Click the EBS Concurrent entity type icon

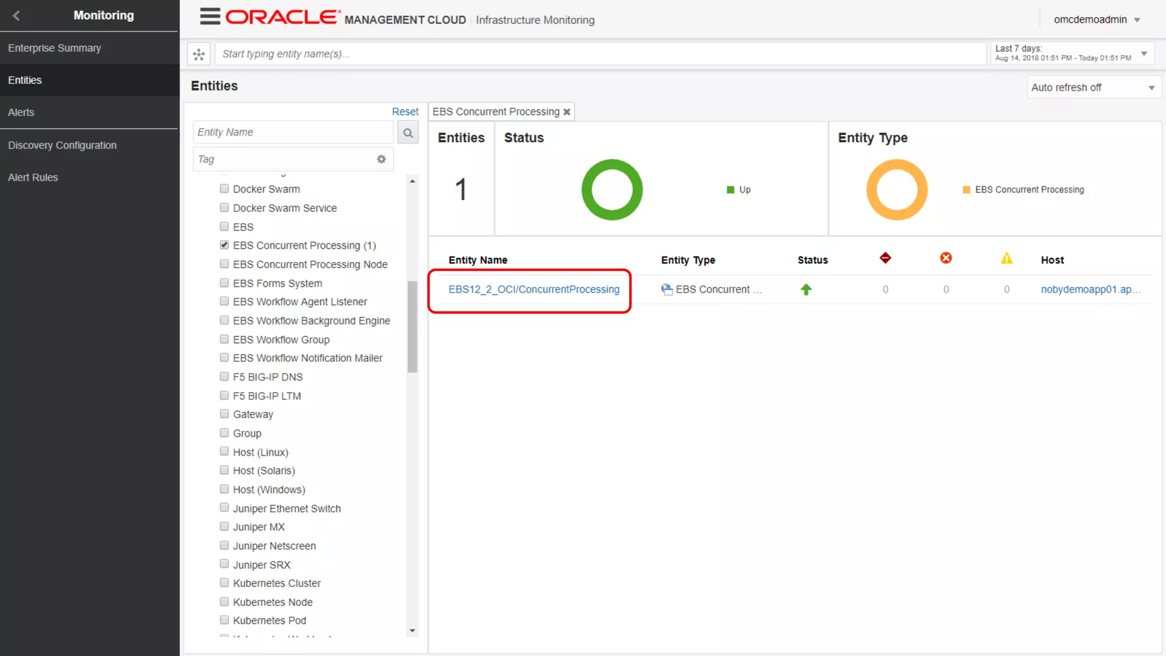667,289
